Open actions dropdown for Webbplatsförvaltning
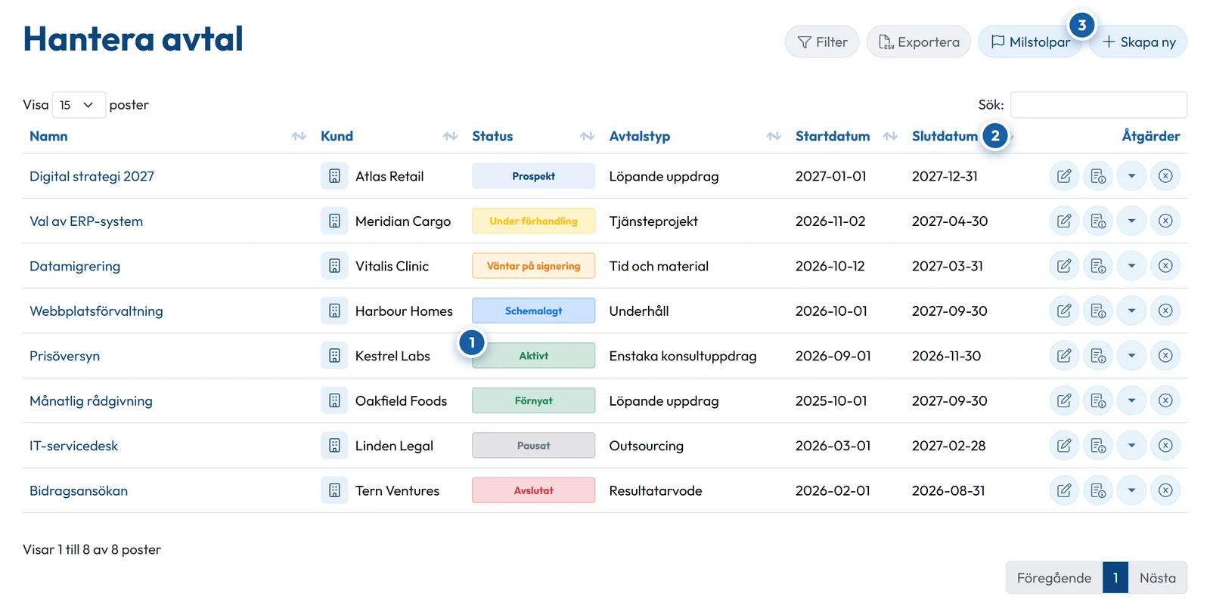This screenshot has width=1210, height=615. tap(1131, 311)
